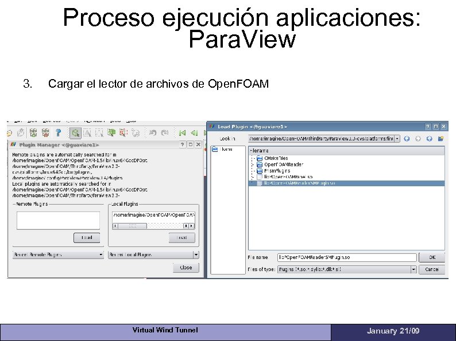Choose Select Cells Through green tool

111,133
